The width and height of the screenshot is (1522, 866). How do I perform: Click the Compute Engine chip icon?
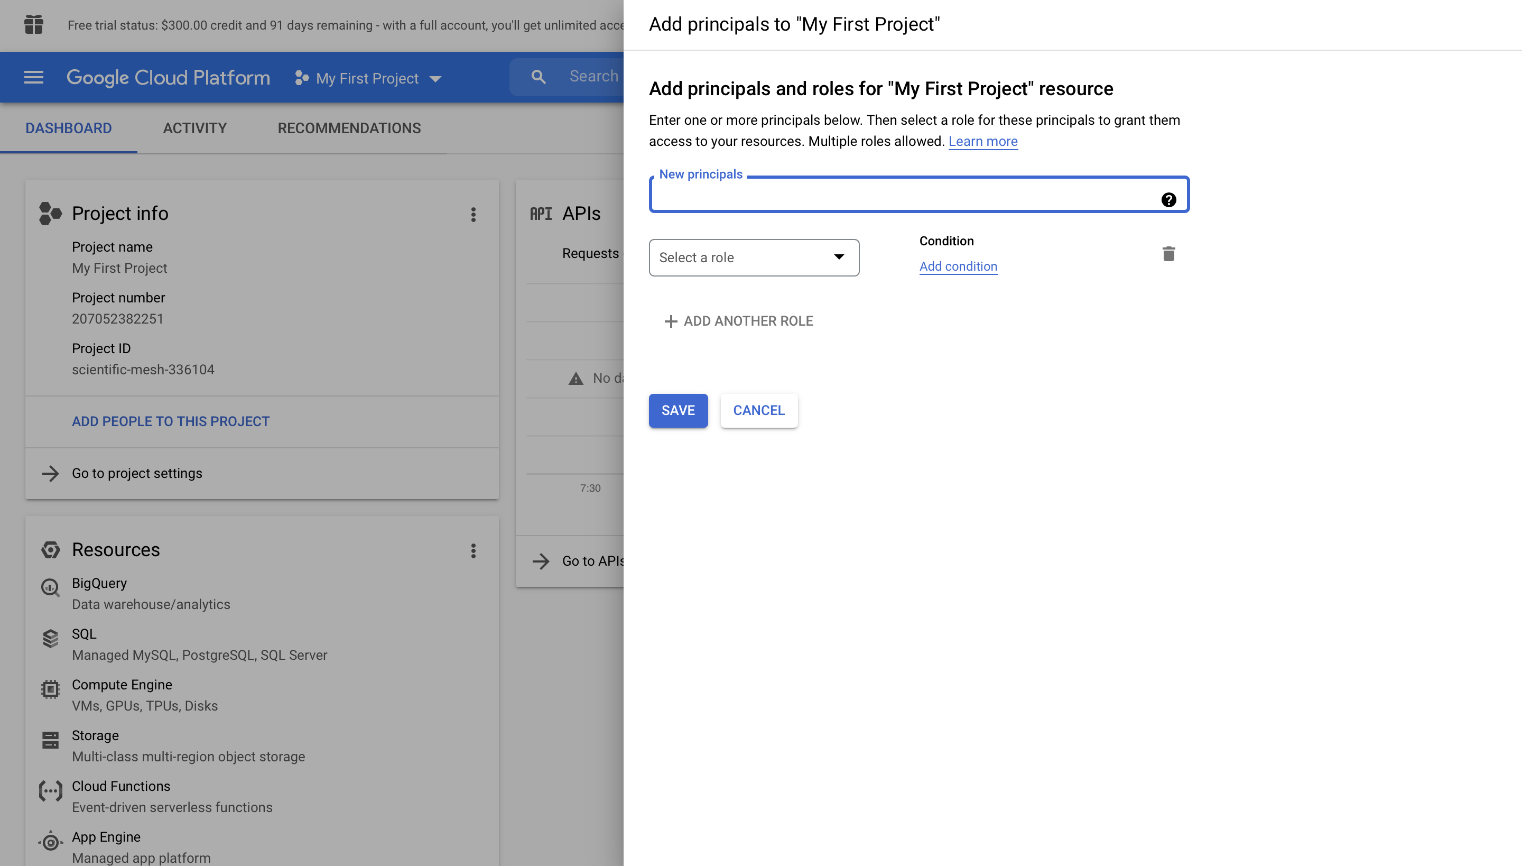(51, 689)
